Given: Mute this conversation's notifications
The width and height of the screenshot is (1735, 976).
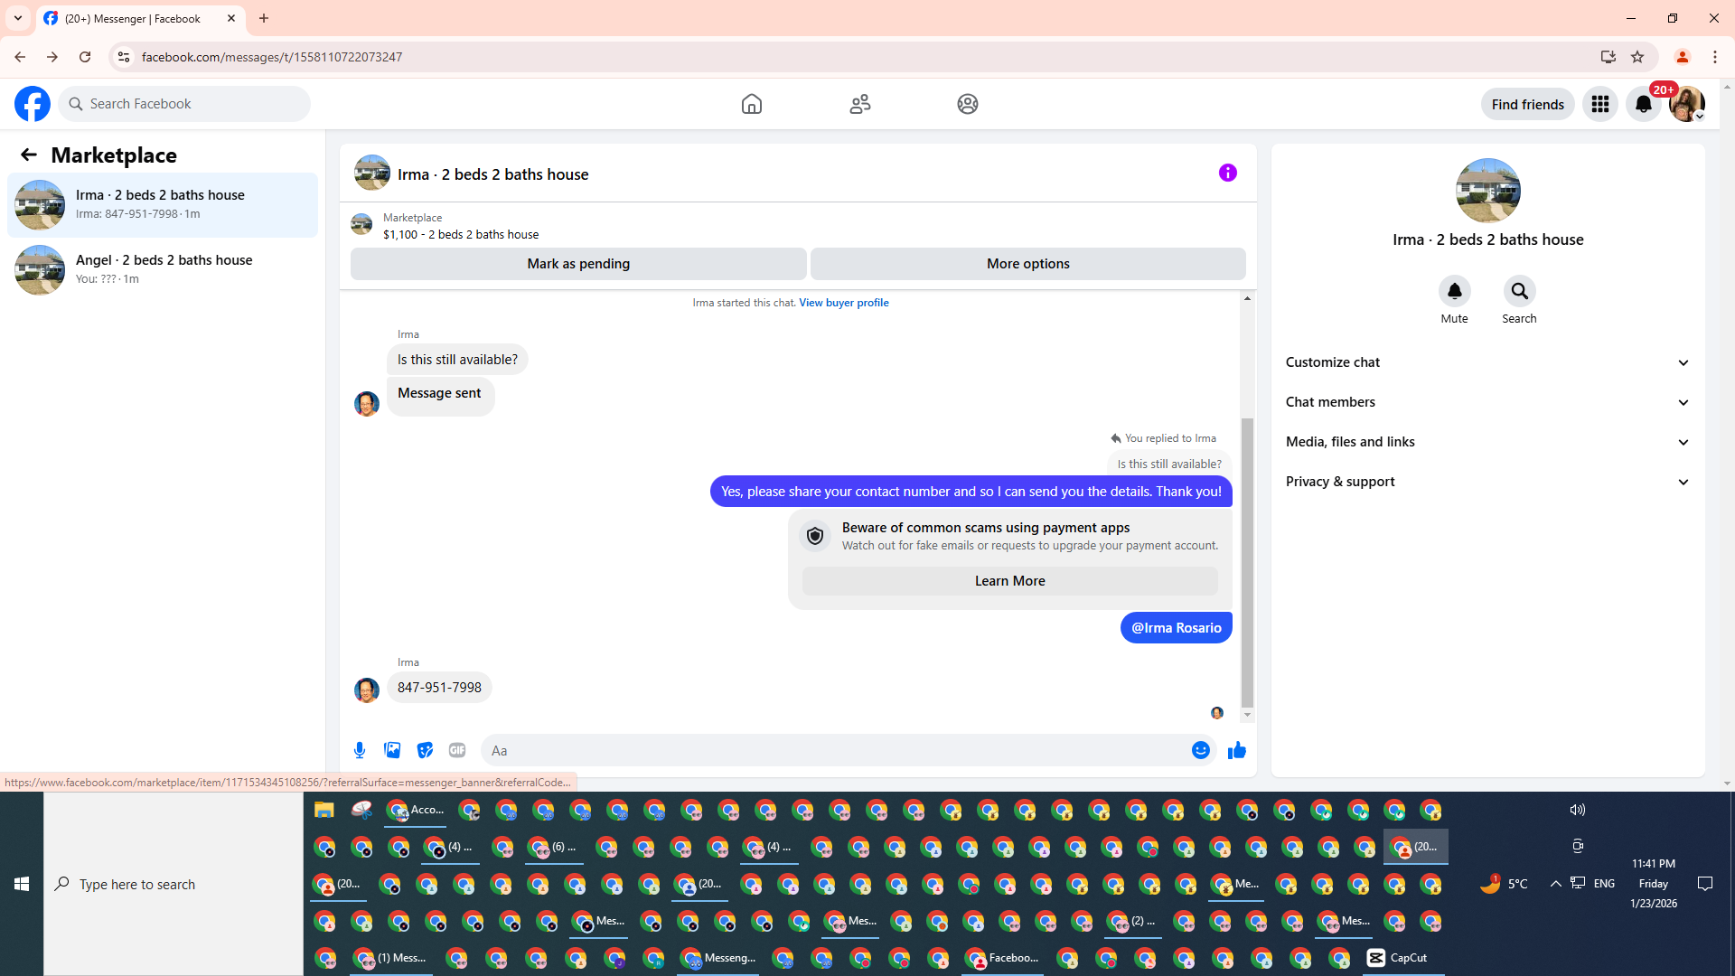Looking at the screenshot, I should pyautogui.click(x=1454, y=291).
